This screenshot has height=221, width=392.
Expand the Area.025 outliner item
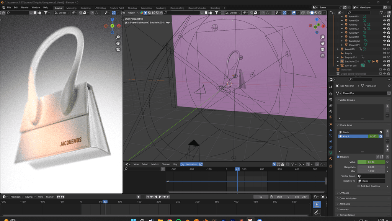click(x=338, y=49)
